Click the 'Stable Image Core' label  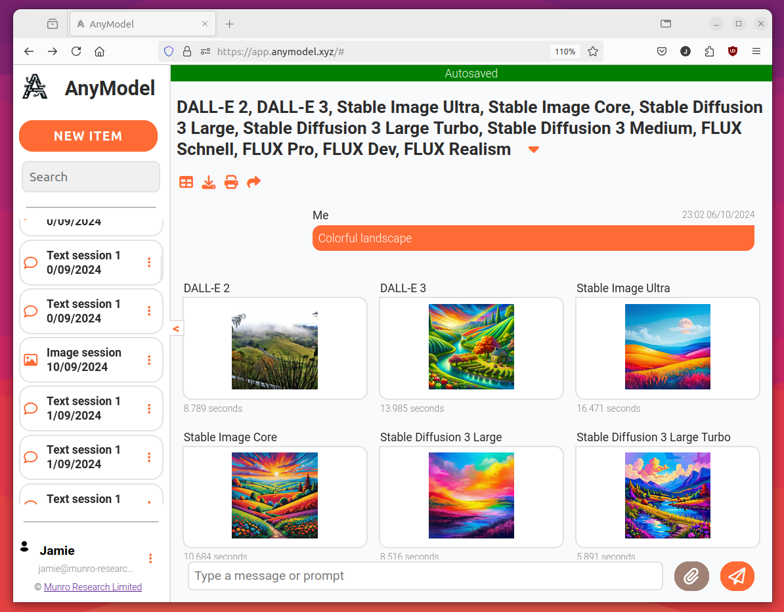230,437
